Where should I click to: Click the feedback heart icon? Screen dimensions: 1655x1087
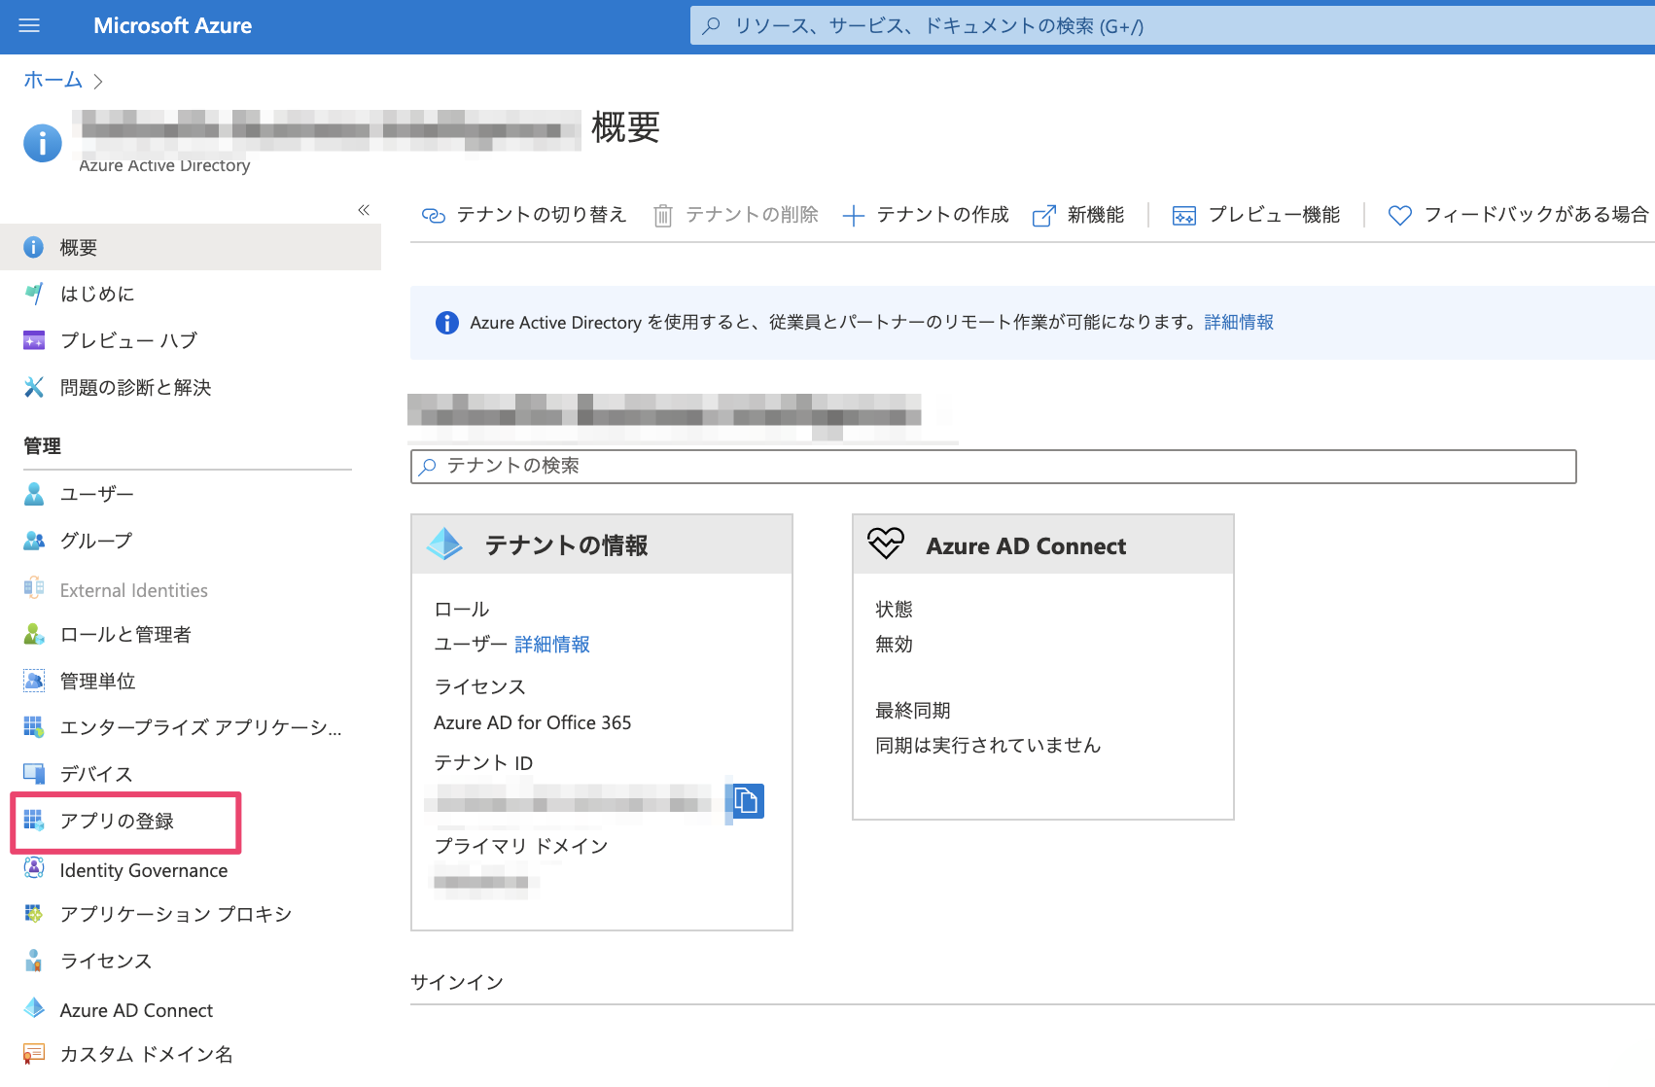1399,216
